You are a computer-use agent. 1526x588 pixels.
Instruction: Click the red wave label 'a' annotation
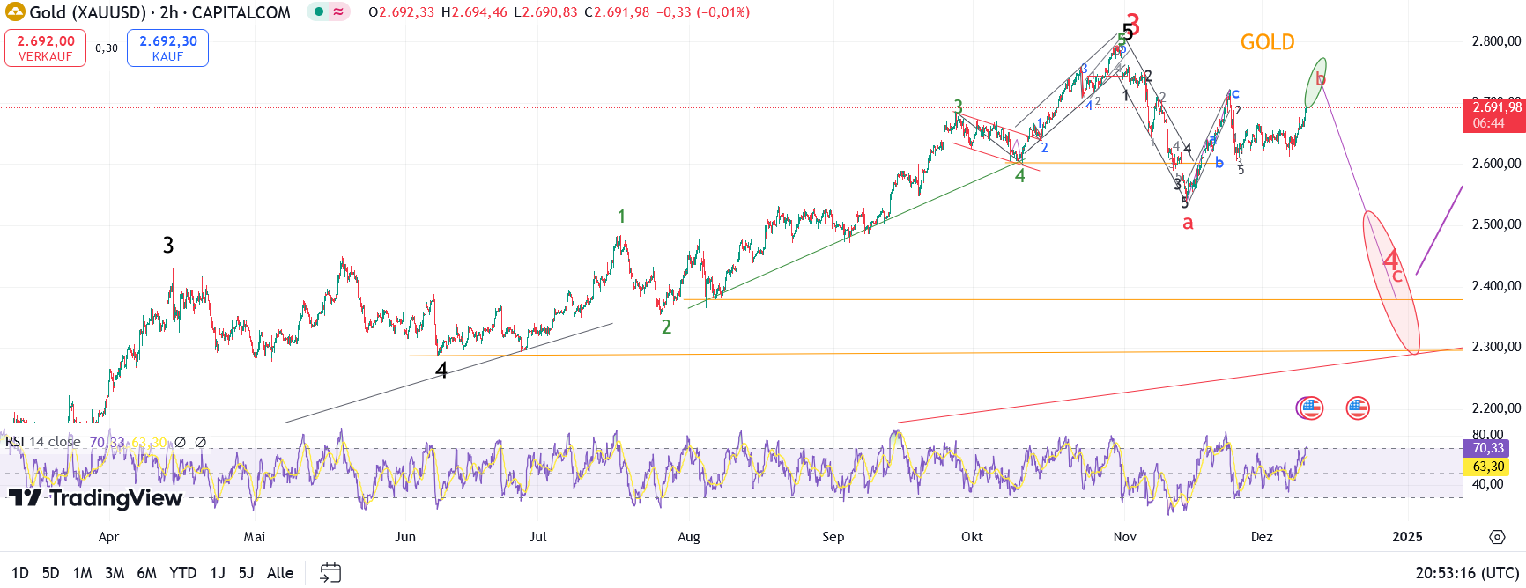(x=1188, y=223)
